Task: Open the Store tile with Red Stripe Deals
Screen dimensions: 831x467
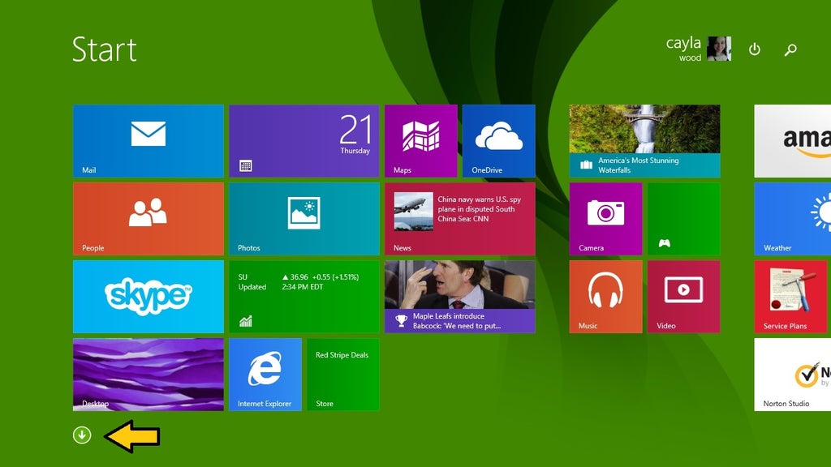Action: pyautogui.click(x=343, y=375)
